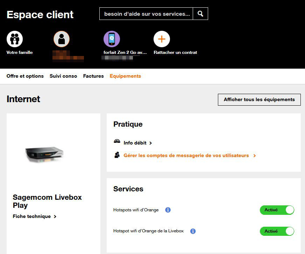Open the forfait Zen mobile icon
The height and width of the screenshot is (254, 305).
pos(112,39)
